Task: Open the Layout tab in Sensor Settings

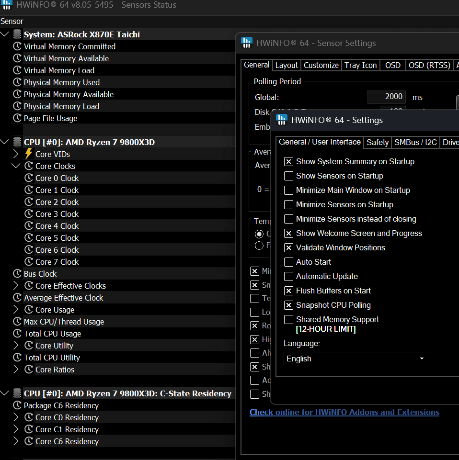Action: 287,65
